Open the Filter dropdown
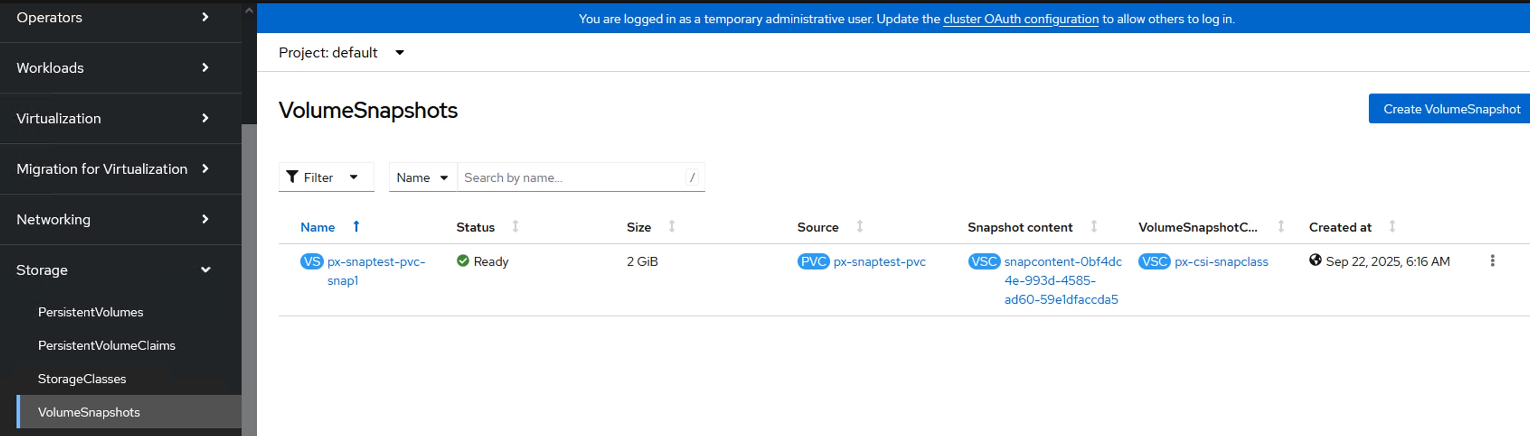The height and width of the screenshot is (436, 1530). [326, 177]
